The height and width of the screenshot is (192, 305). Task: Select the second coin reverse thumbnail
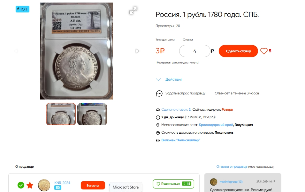tap(92, 114)
